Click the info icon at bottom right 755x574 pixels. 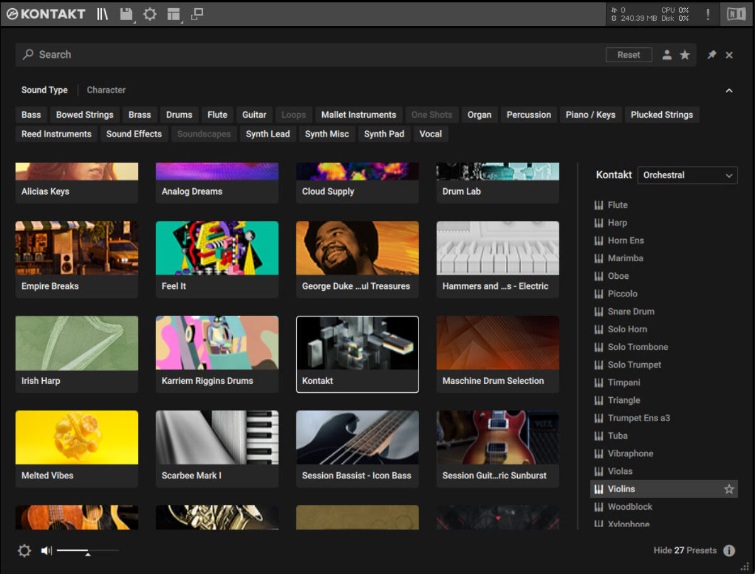(x=729, y=551)
